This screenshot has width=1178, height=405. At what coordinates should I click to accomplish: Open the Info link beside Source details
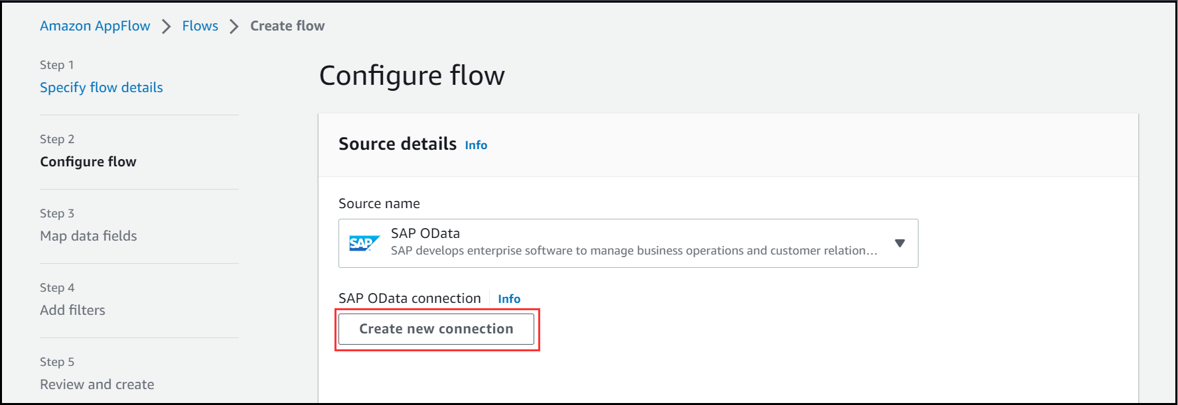(x=476, y=145)
